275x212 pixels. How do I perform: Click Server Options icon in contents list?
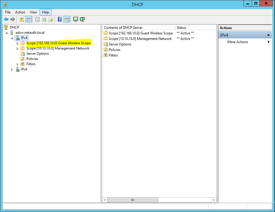click(x=106, y=44)
